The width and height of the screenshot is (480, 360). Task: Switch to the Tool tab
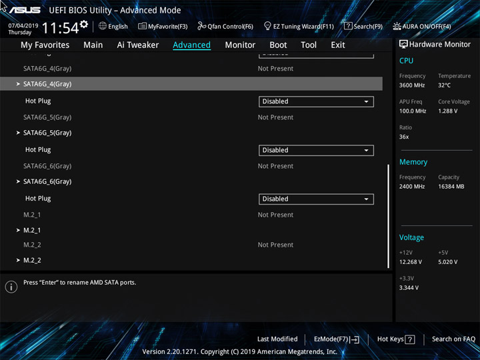[x=309, y=45]
